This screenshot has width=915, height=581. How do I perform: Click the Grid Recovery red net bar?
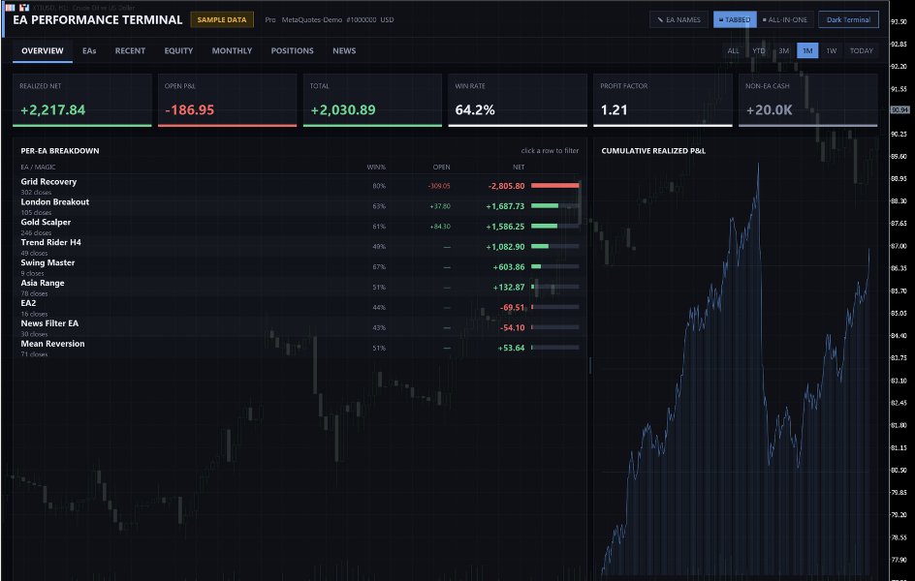(x=555, y=185)
